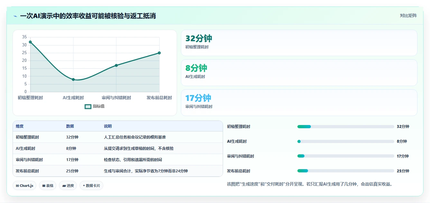
Task: Click the 审阅与纠错耗时 card caption
Action: pos(199,107)
